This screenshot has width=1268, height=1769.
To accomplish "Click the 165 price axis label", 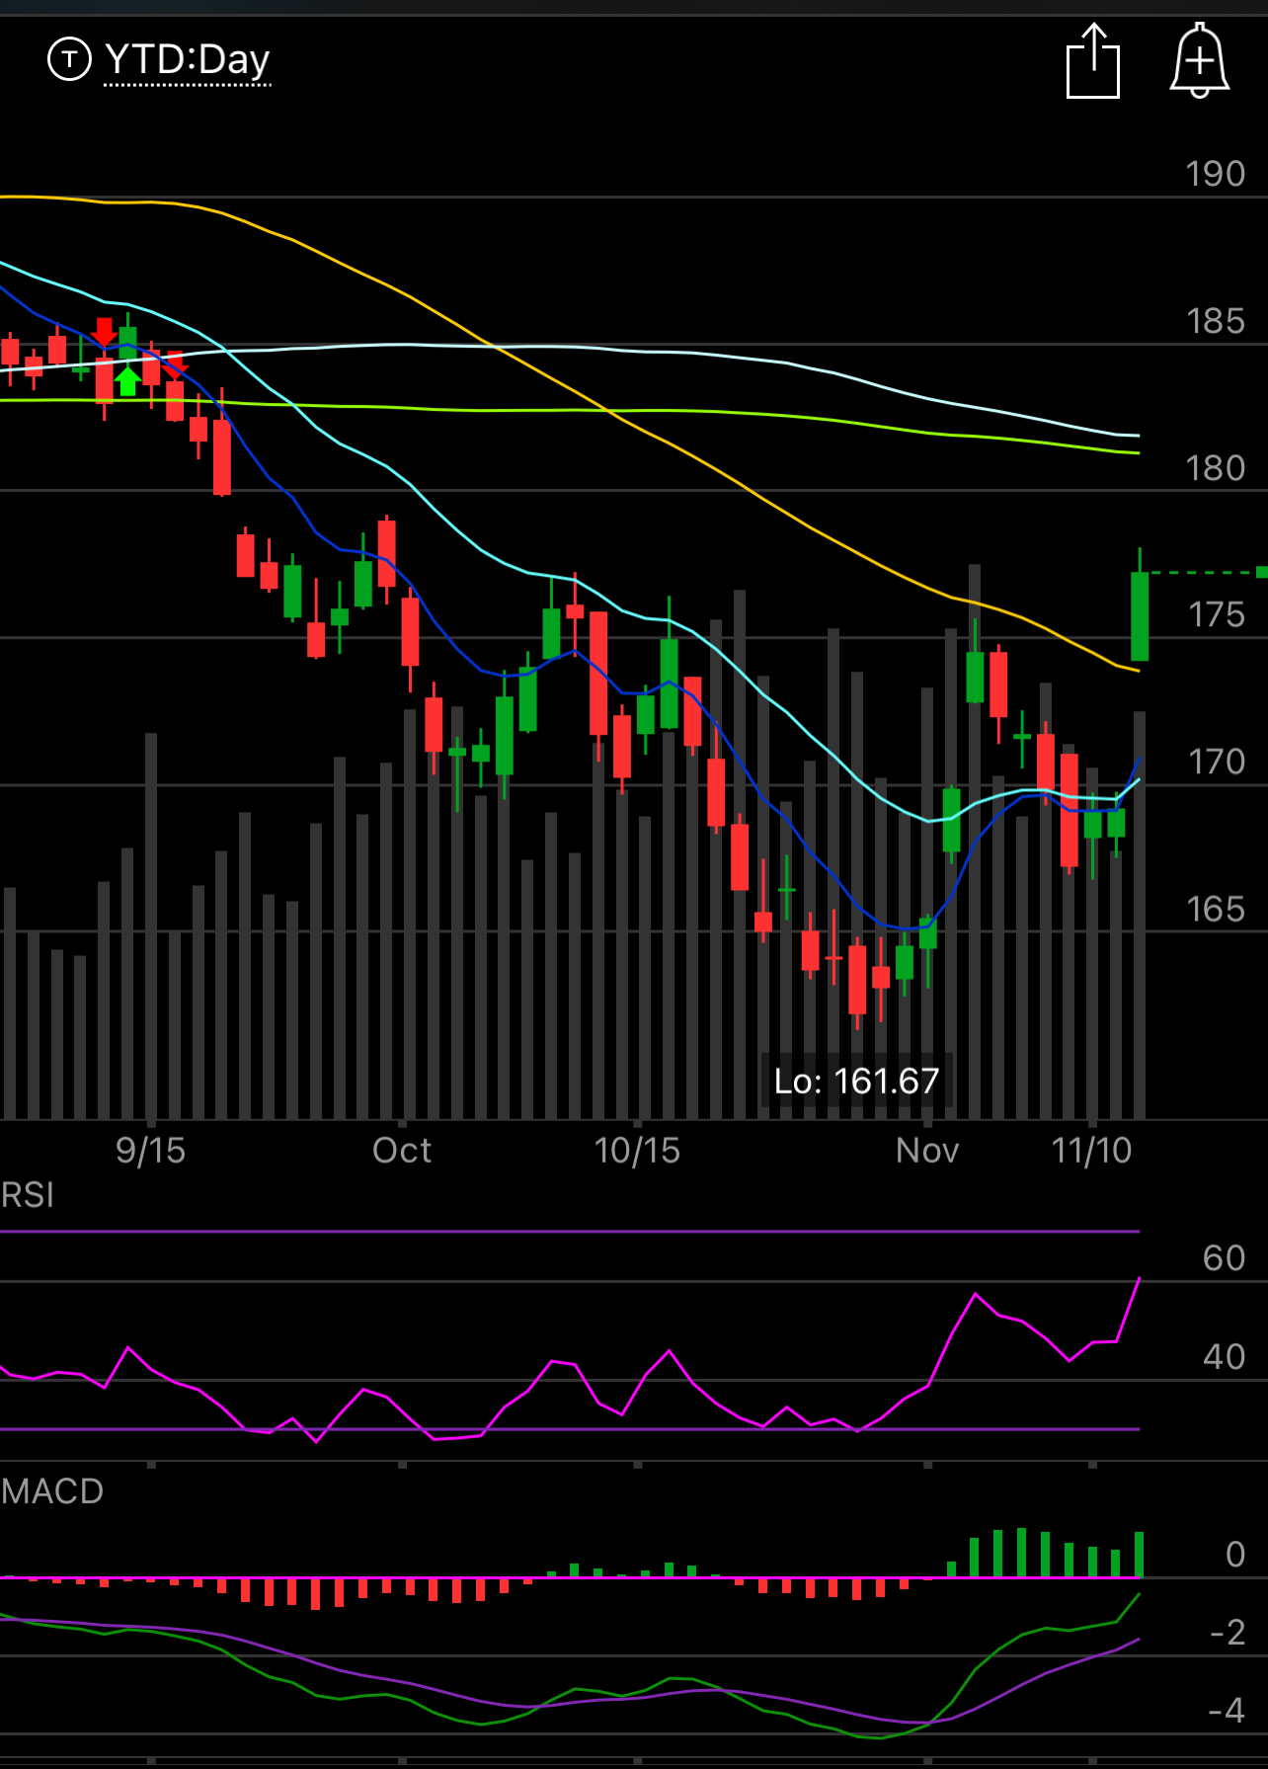I will (x=1216, y=909).
